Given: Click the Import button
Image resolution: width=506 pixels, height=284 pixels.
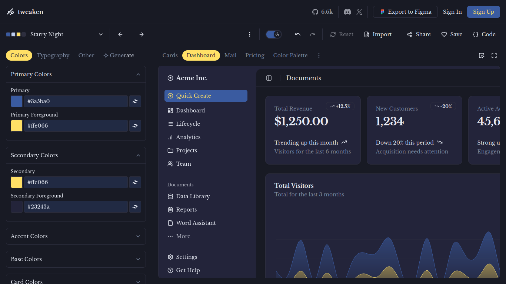Looking at the screenshot, I should click(x=378, y=34).
